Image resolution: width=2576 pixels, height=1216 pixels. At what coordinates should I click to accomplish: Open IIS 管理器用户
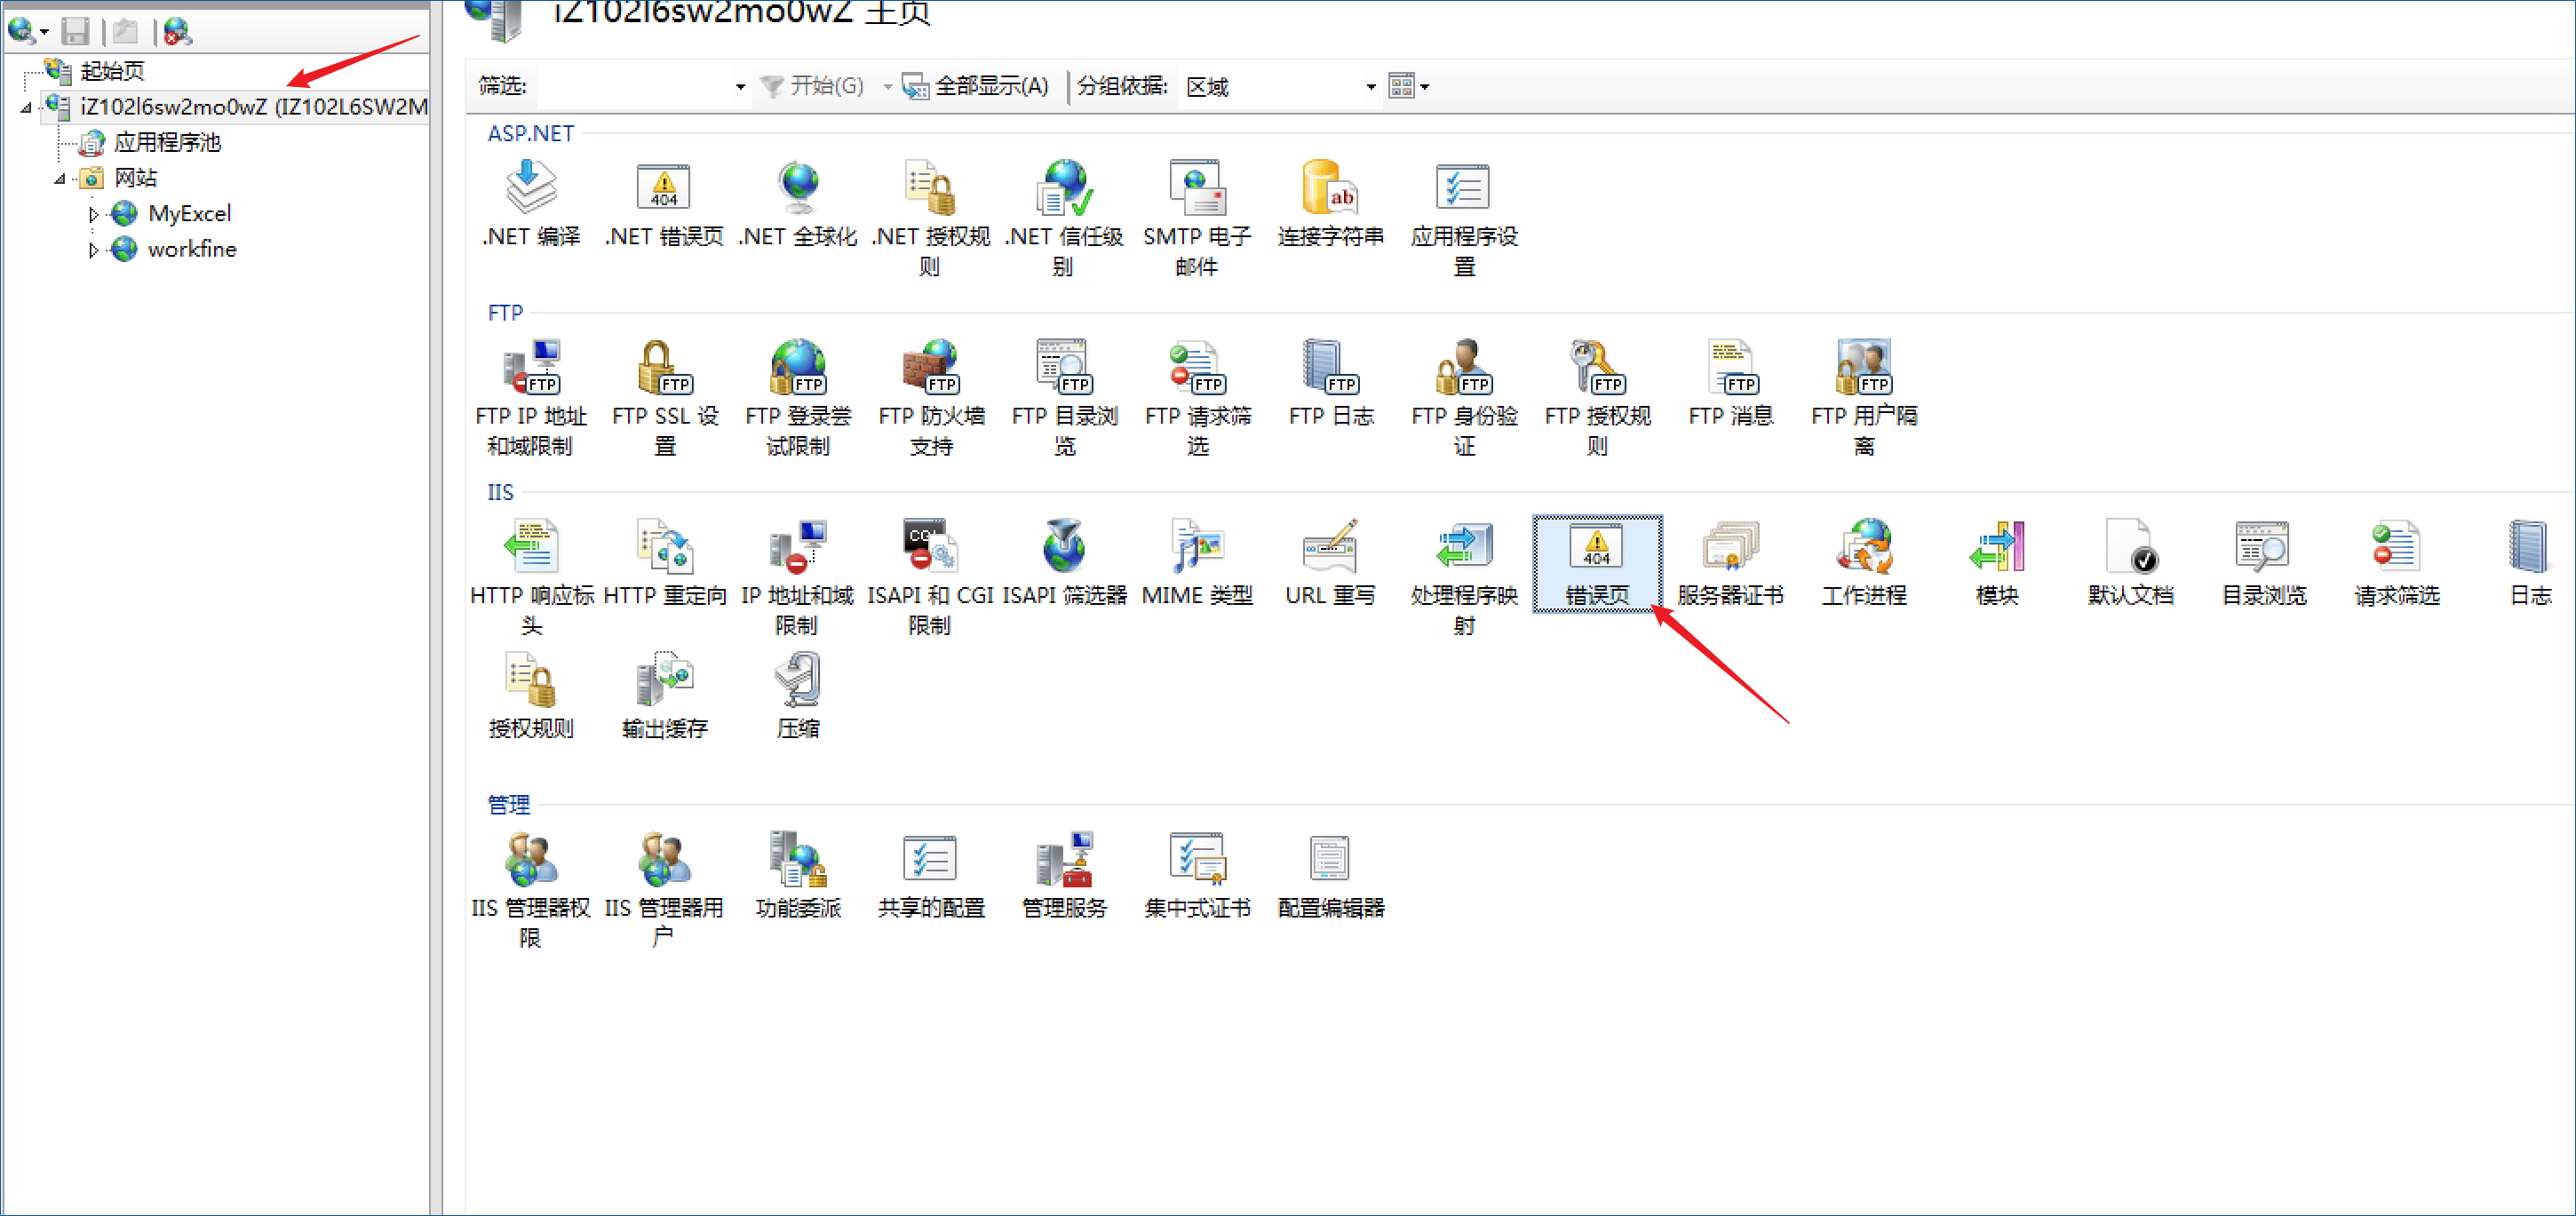tap(664, 890)
